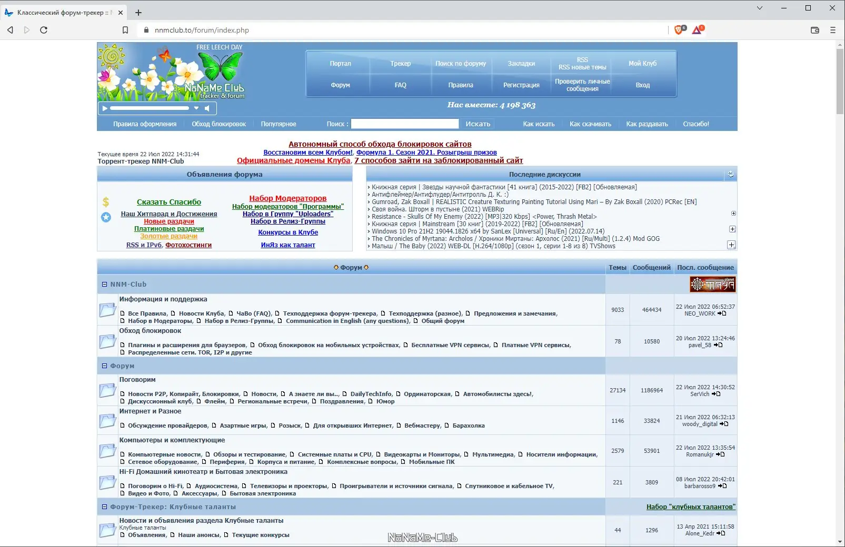Collapse Форум-Трекер: Клубные таланты category
The width and height of the screenshot is (845, 547).
tap(104, 507)
